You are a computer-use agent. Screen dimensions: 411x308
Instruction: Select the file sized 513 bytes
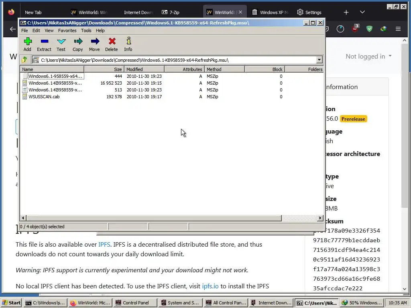[172, 90]
